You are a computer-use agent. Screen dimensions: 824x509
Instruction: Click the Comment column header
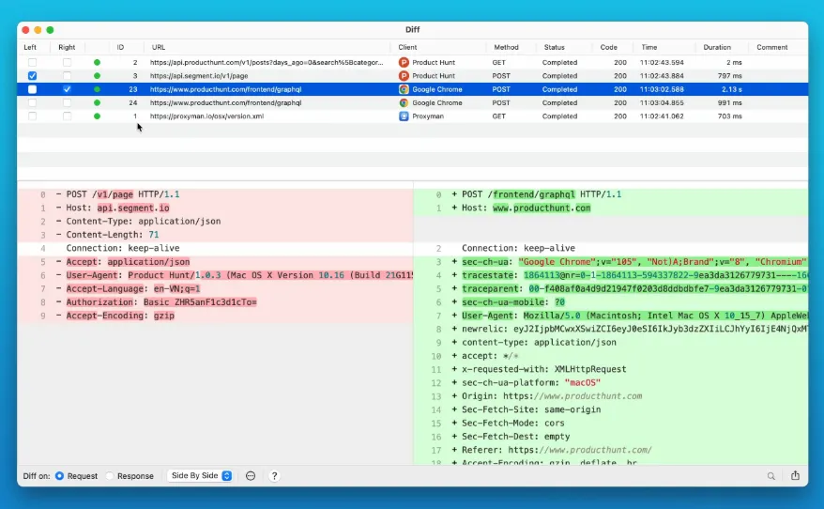pyautogui.click(x=772, y=47)
